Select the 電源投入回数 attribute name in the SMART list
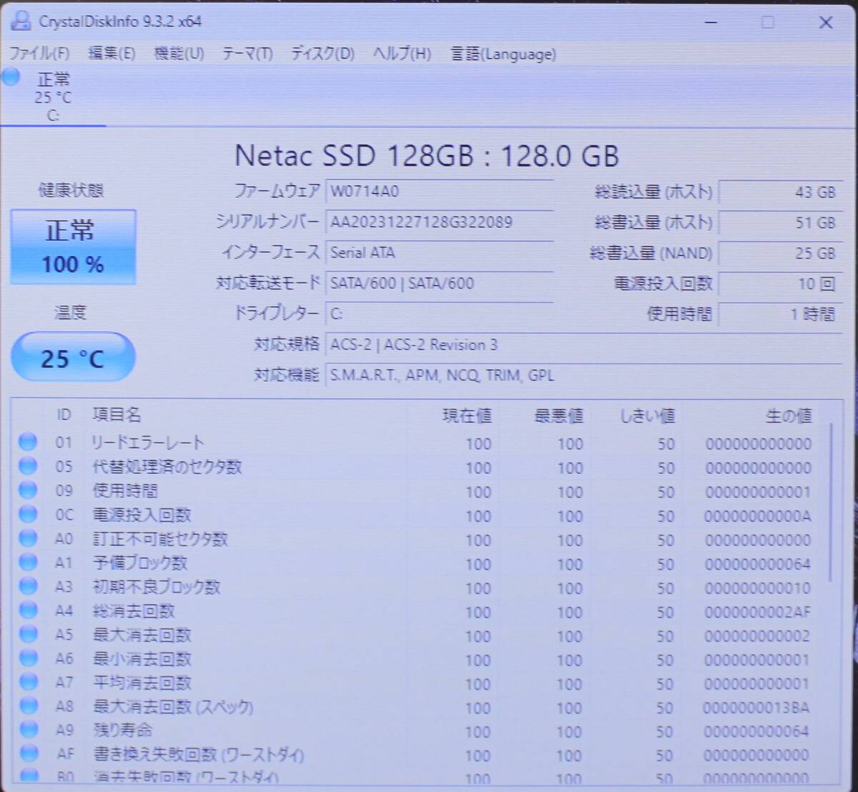Image resolution: width=858 pixels, height=792 pixels. point(142,515)
